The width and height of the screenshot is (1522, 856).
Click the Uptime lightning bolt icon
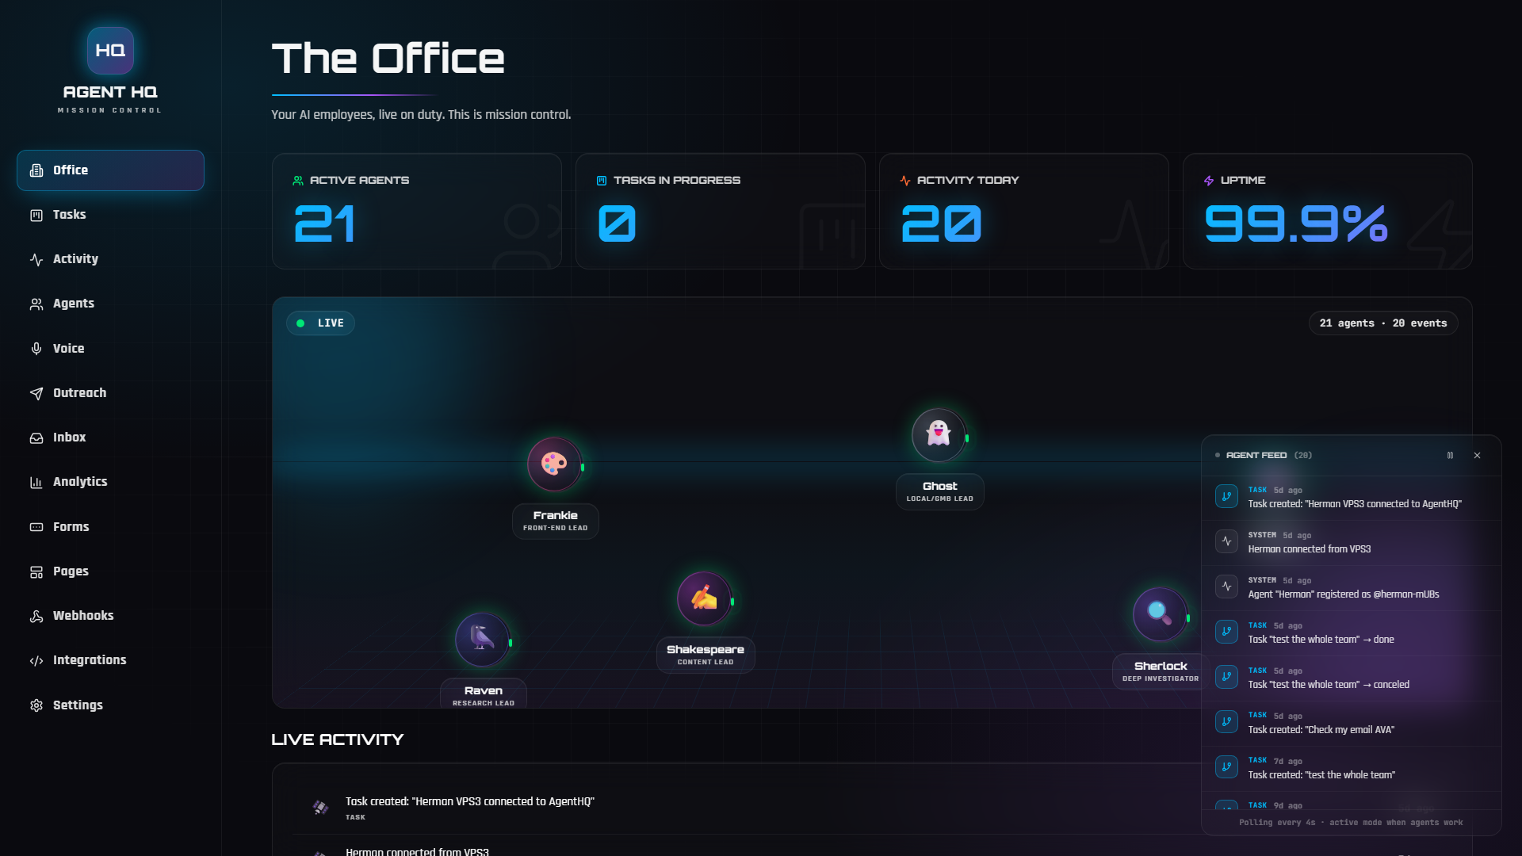pyautogui.click(x=1209, y=181)
